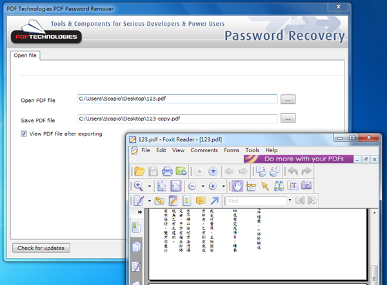Image resolution: width=387 pixels, height=285 pixels.
Task: Click the Undo curved arrow icon
Action: pyautogui.click(x=293, y=171)
